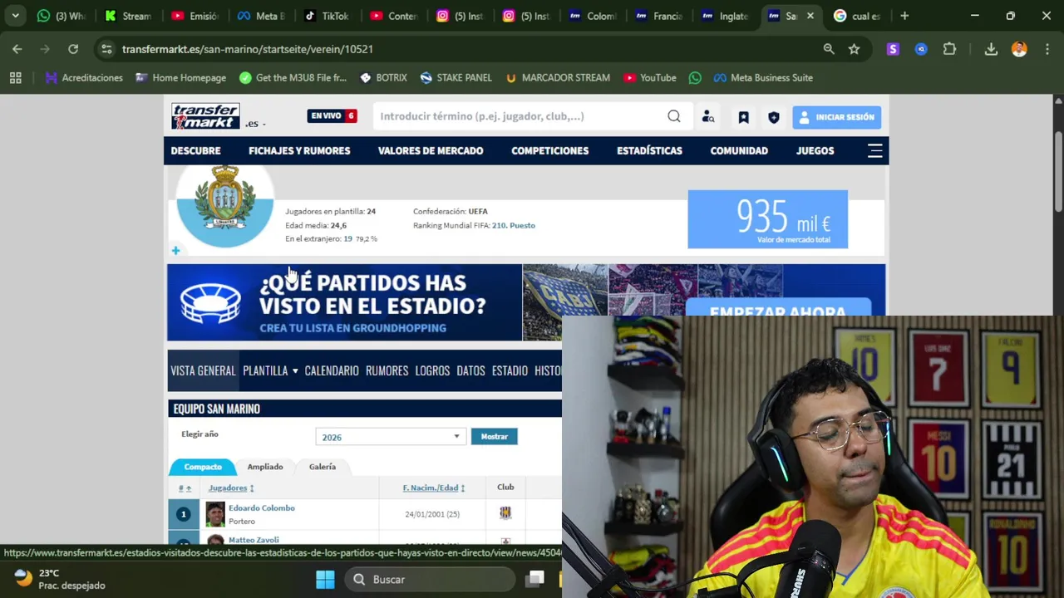This screenshot has width=1064, height=598.
Task: Open the advanced person search icon
Action: [708, 117]
